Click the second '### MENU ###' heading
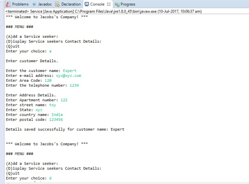Viewport: 249px width, 184px height. click(x=20, y=154)
